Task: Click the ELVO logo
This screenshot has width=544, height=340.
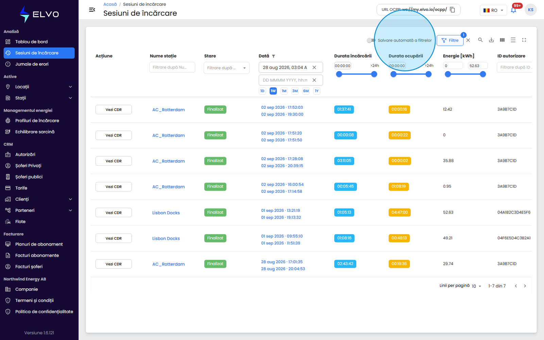Action: coord(39,14)
